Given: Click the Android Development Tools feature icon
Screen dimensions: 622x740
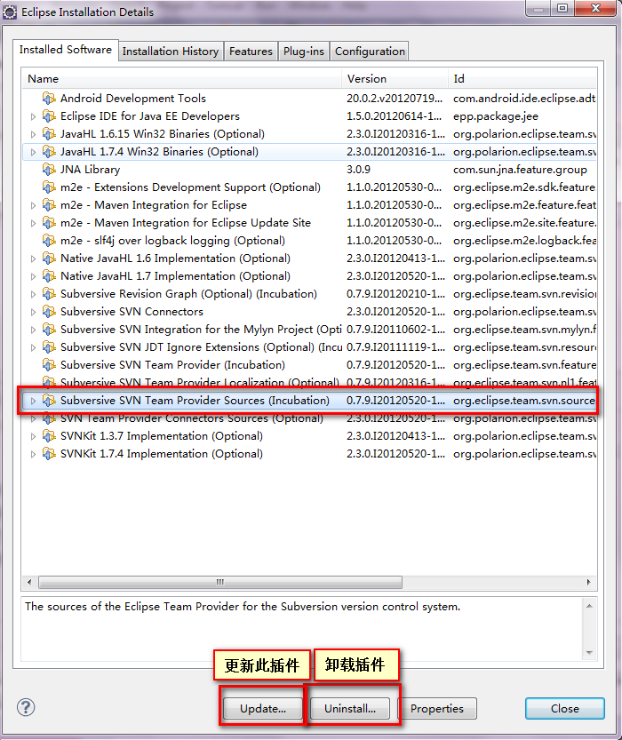Looking at the screenshot, I should pos(49,98).
